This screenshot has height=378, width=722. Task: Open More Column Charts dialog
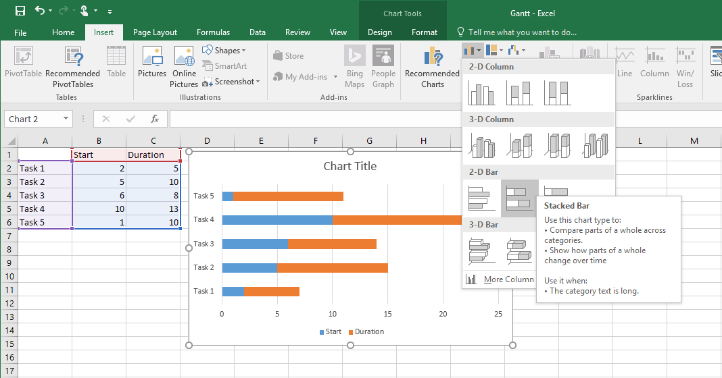(500, 279)
